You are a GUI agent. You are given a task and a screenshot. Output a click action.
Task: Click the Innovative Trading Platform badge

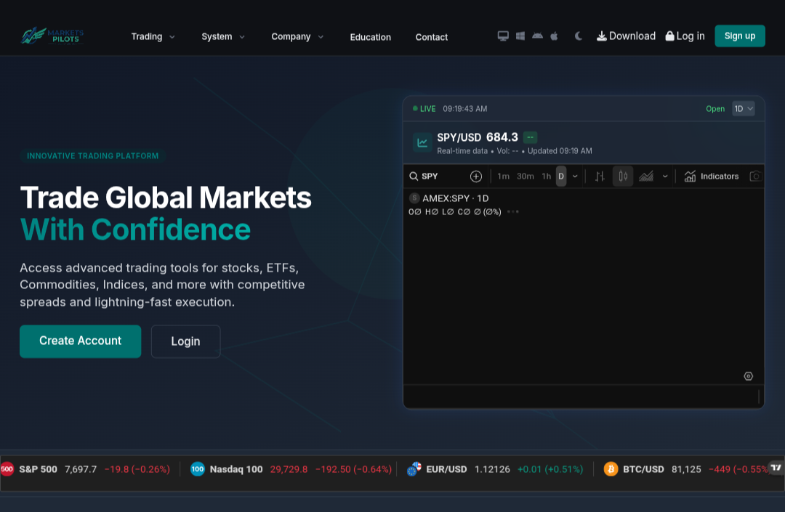[x=92, y=156]
